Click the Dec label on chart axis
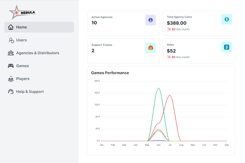This screenshot has height=163, width=245. pyautogui.click(x=227, y=145)
